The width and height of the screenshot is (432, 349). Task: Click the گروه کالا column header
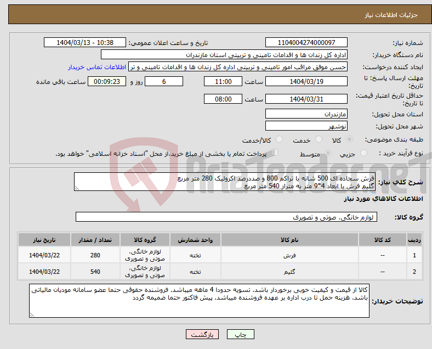[x=145, y=240]
